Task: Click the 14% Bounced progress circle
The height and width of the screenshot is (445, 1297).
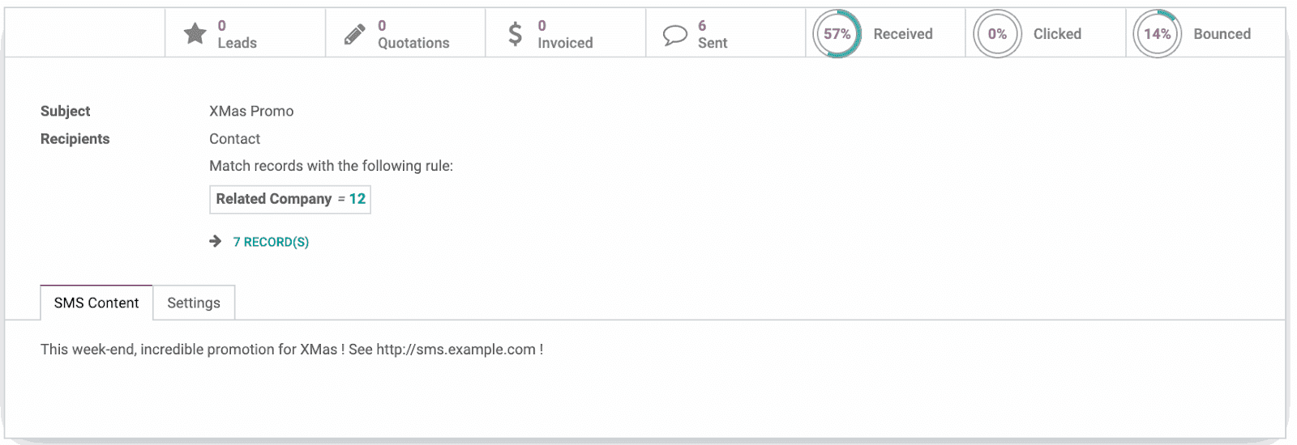Action: [1157, 34]
